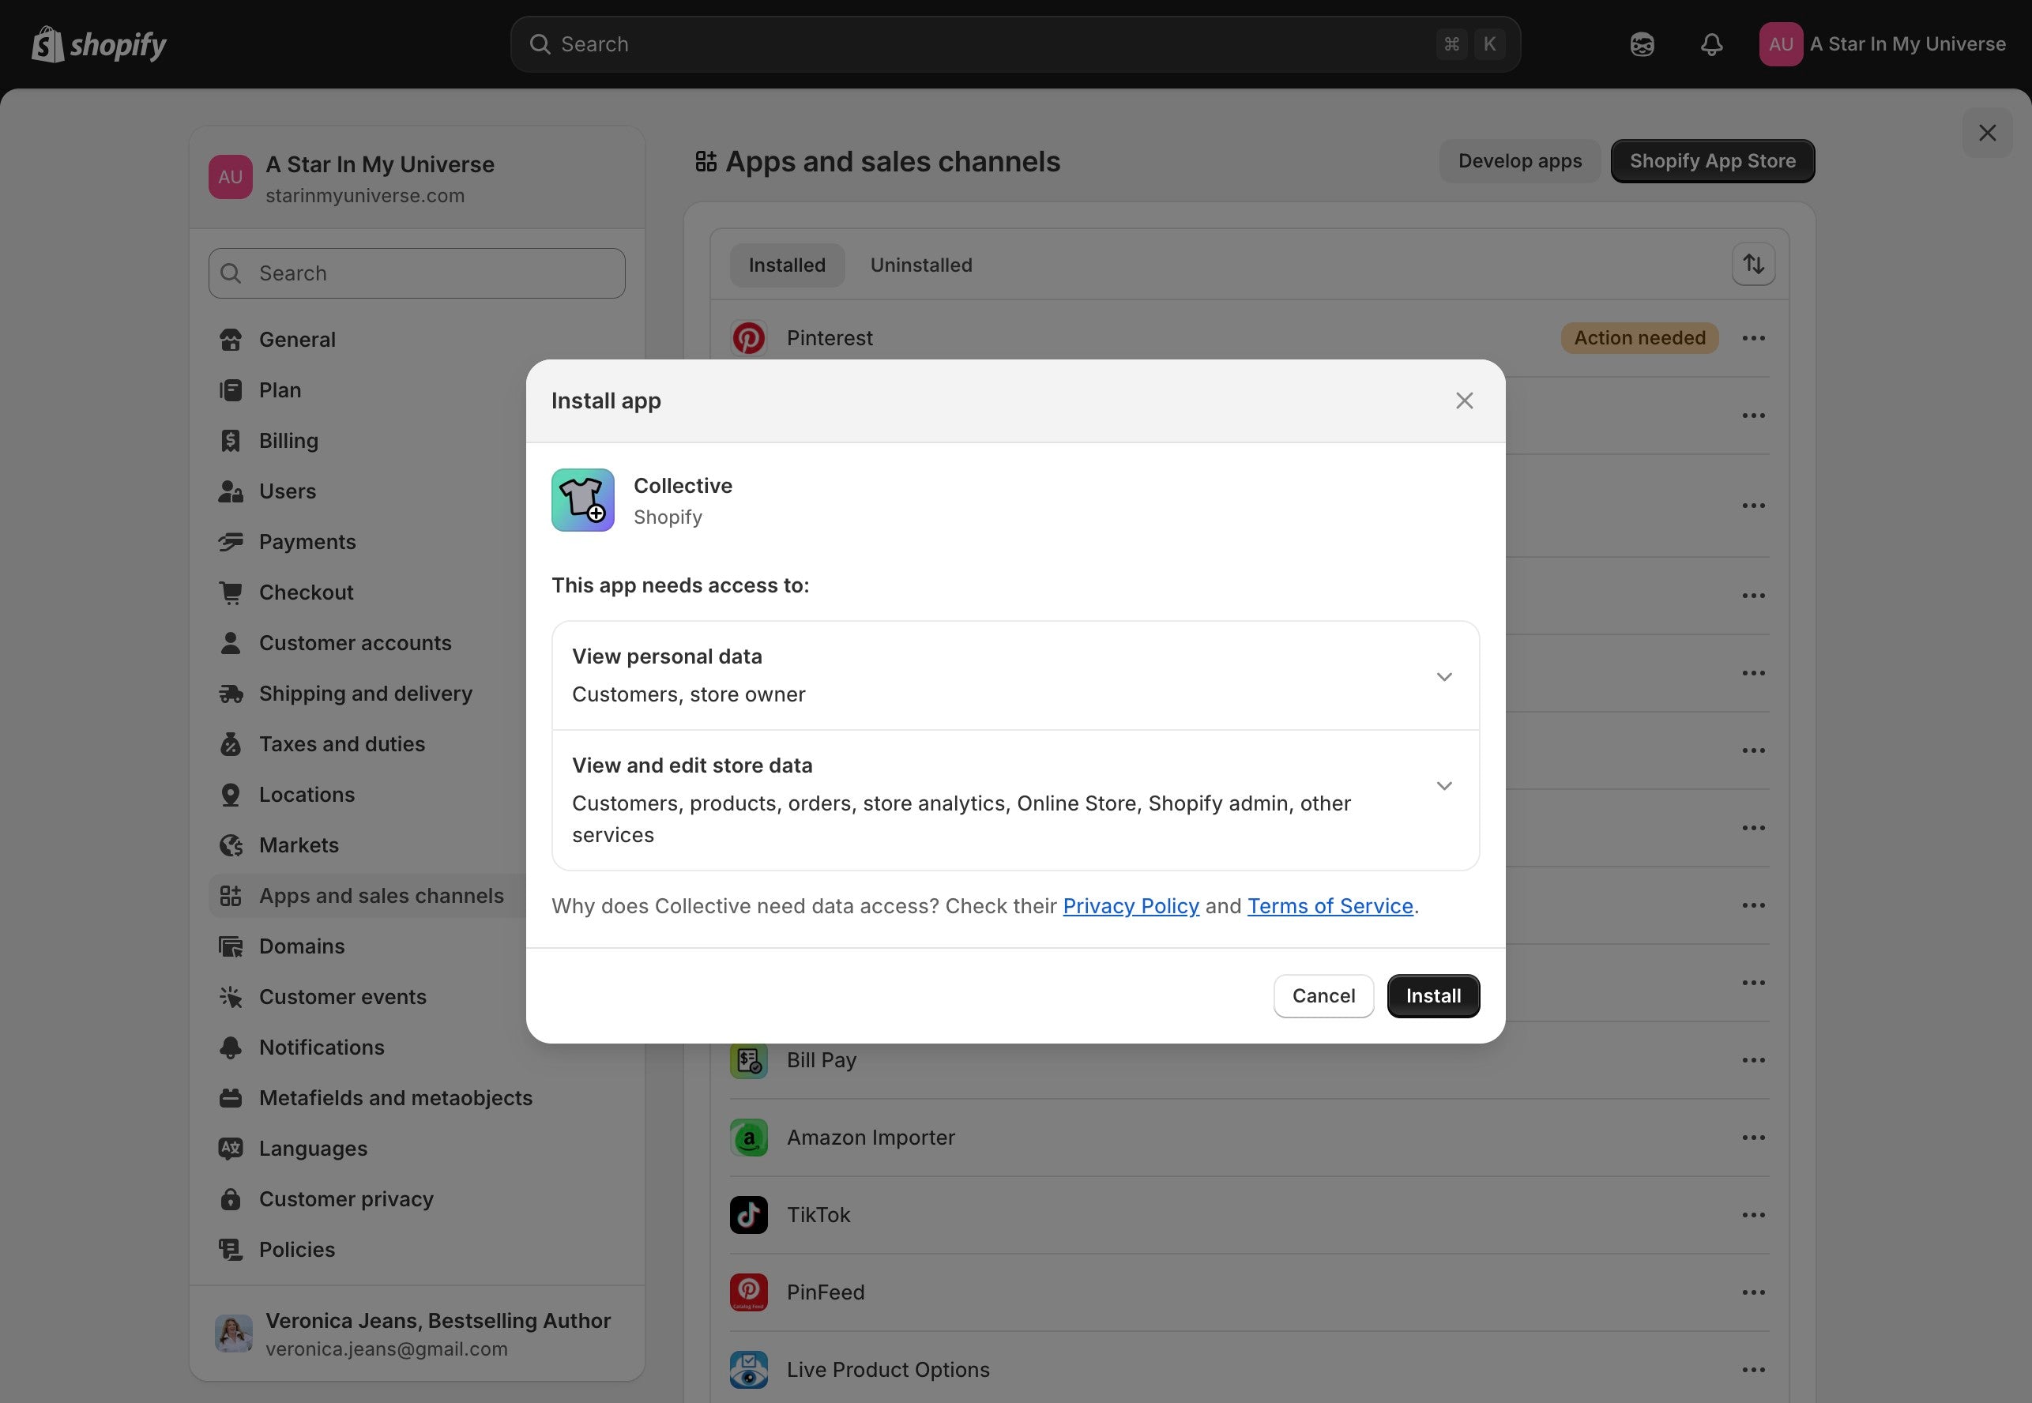
Task: Open more options for Live Product Options
Action: 1752,1370
